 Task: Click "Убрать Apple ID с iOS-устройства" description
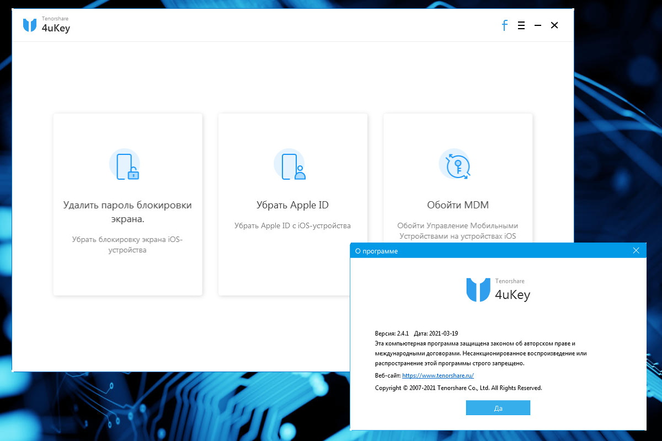(x=292, y=225)
